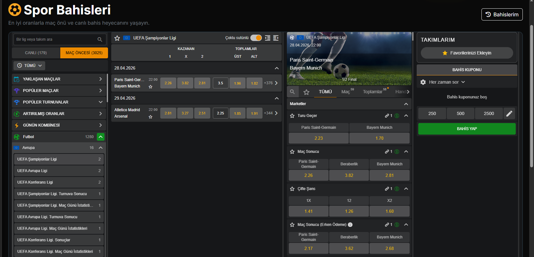Collapse the 29.04.2026 date group
The width and height of the screenshot is (534, 257).
tap(277, 98)
